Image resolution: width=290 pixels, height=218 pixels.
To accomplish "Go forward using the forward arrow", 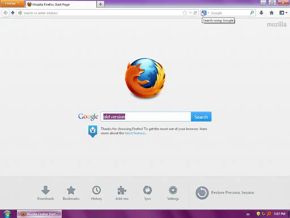I will 12,13.
